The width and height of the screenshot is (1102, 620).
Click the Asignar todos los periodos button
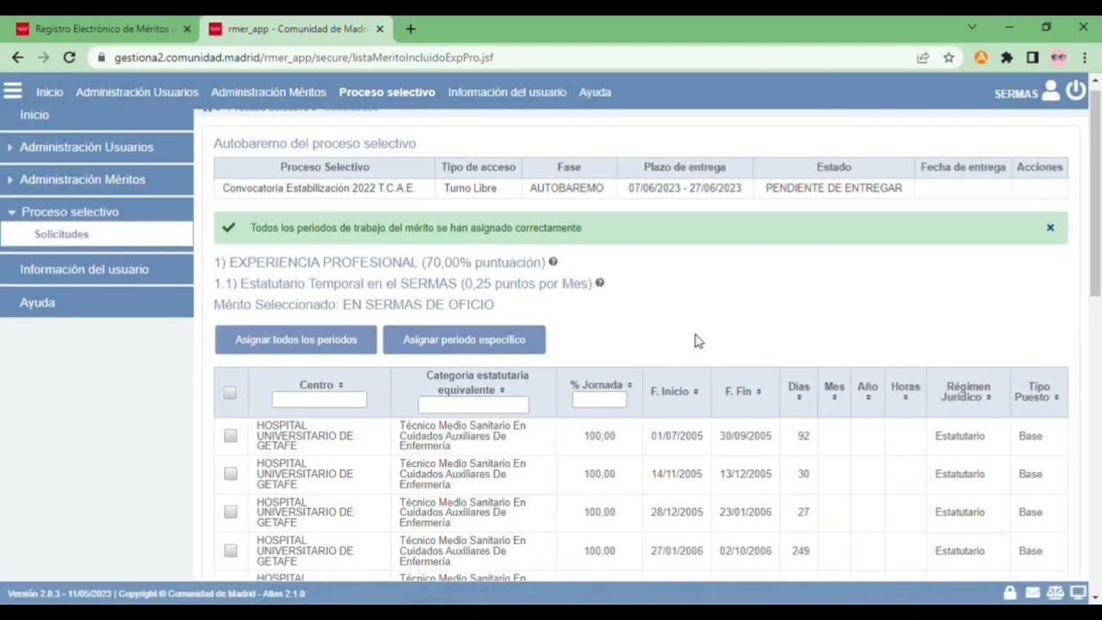(296, 339)
